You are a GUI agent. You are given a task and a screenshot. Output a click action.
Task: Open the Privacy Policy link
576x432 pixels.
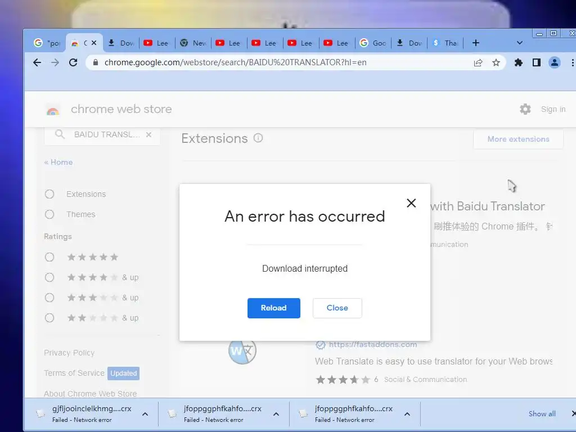point(69,353)
